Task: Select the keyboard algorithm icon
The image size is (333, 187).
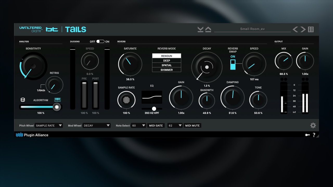Action: point(57,100)
